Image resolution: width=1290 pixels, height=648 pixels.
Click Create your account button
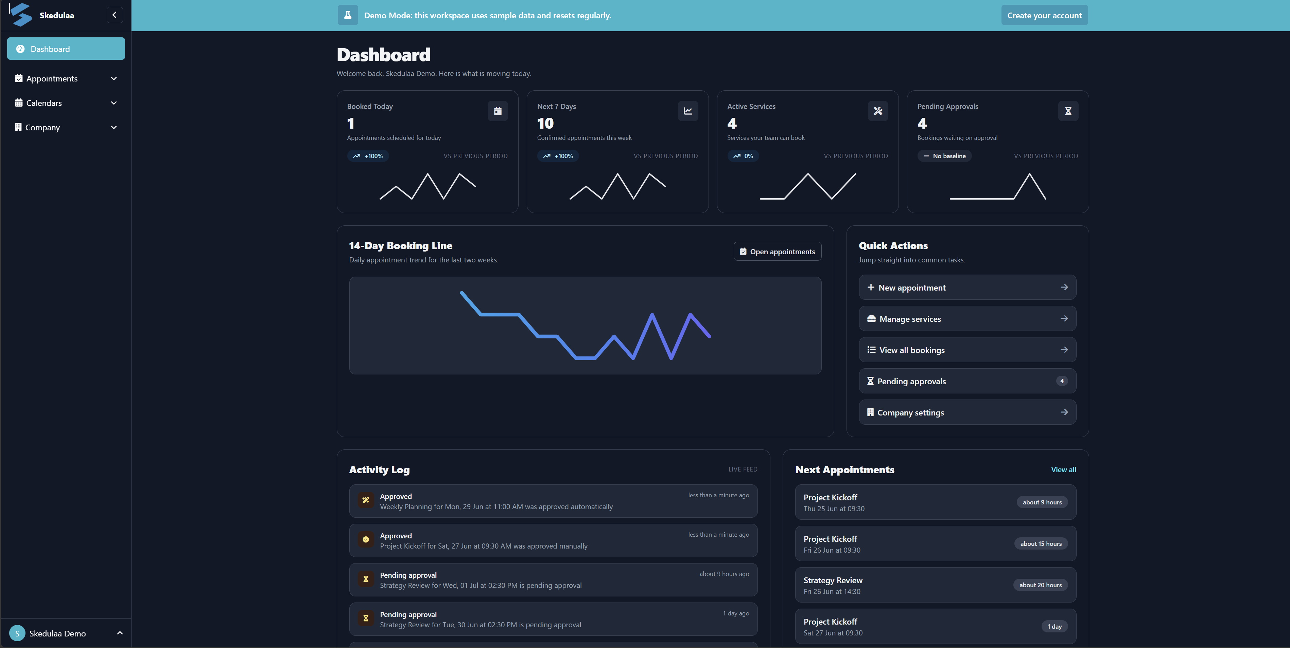[x=1044, y=15]
